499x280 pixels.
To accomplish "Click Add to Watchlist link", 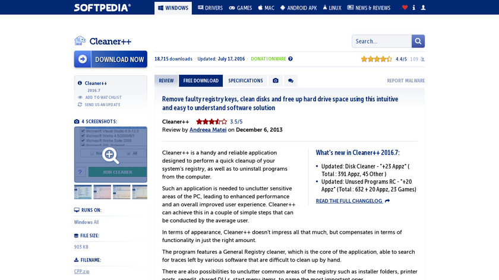I will click(103, 97).
